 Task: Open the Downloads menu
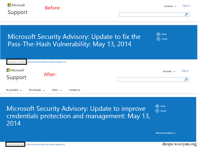click(37, 90)
